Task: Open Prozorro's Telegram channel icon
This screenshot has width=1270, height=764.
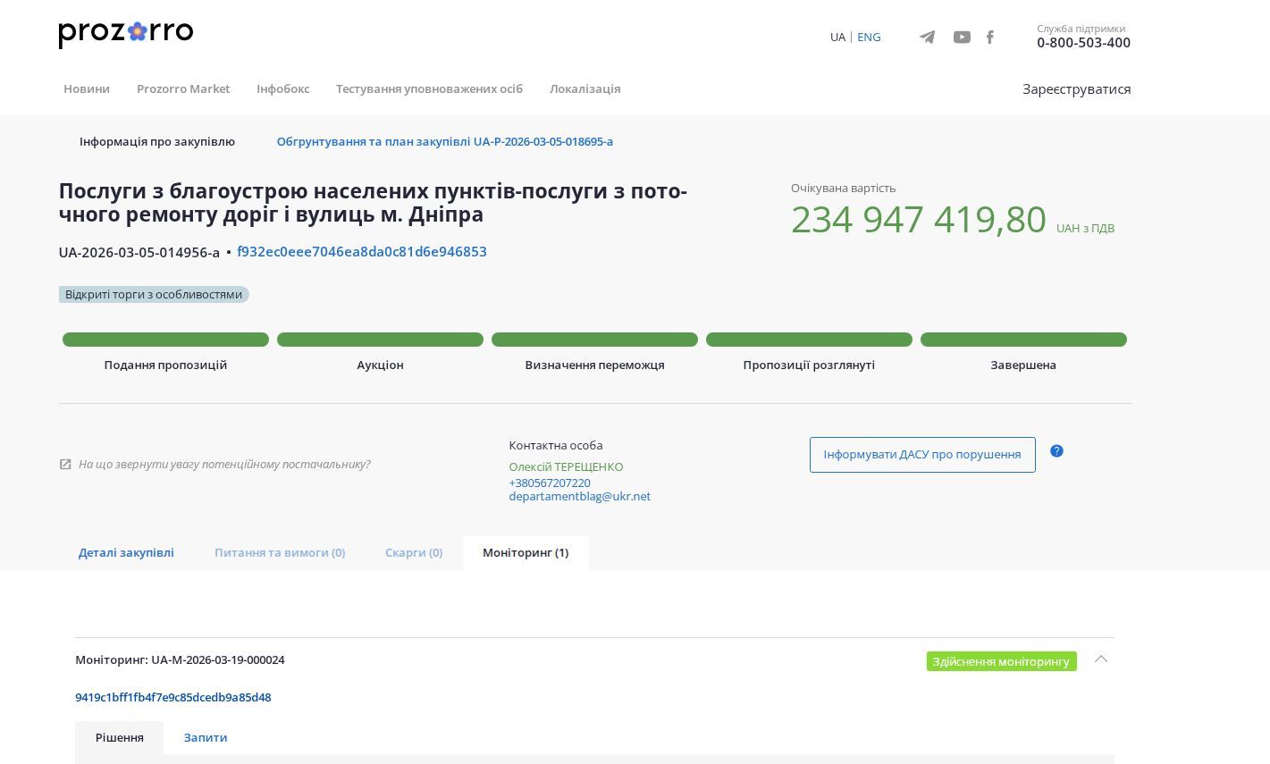Action: pos(927,37)
